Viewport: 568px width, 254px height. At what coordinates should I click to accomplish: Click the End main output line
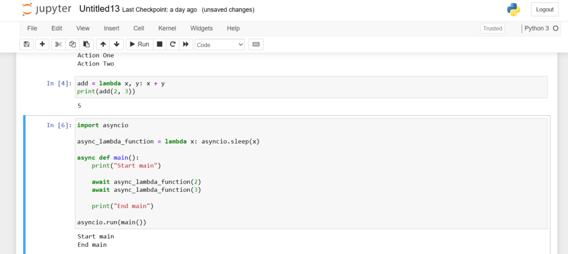[x=92, y=245]
